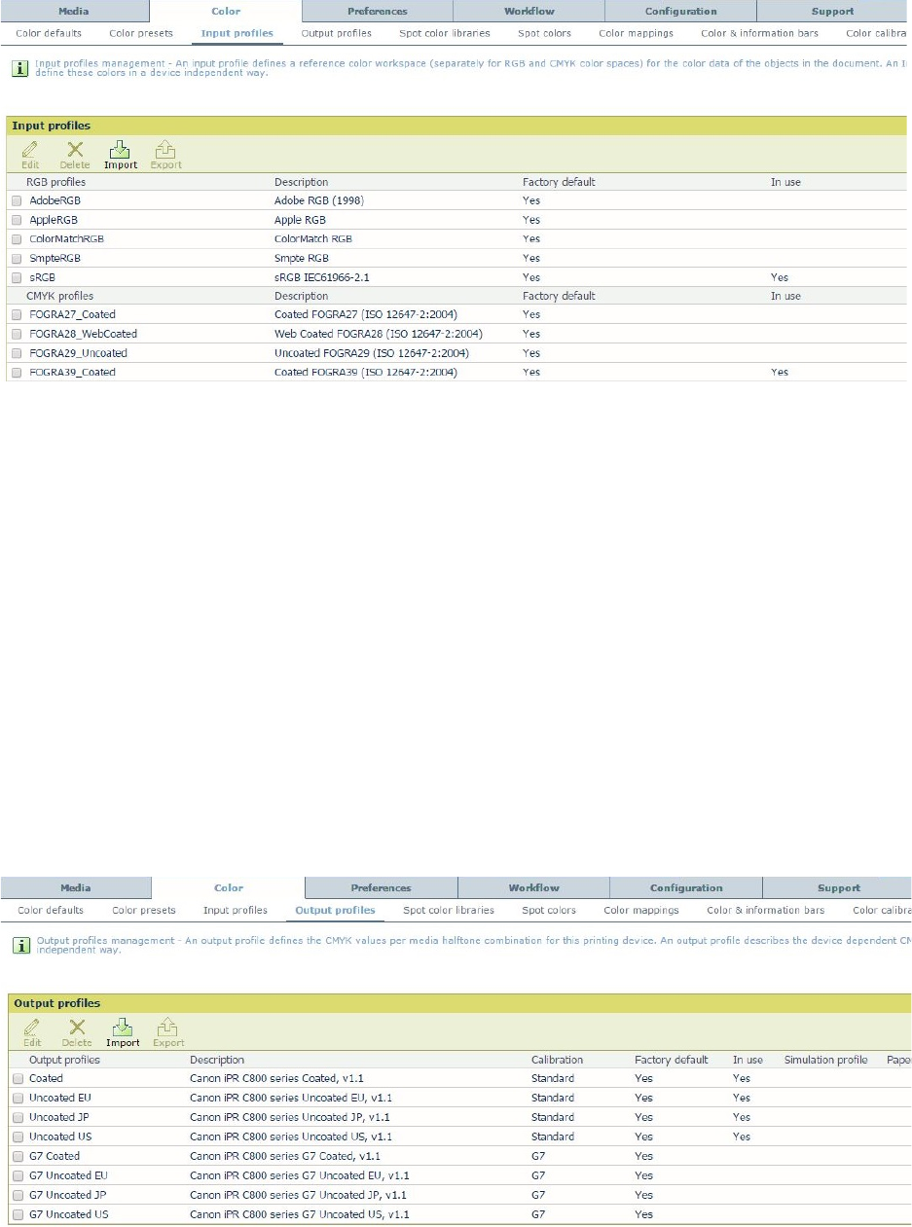The width and height of the screenshot is (912, 1227).
Task: Click 'Canon iPR C800 series G7 Coated, v1.1'
Action: click(285, 1157)
